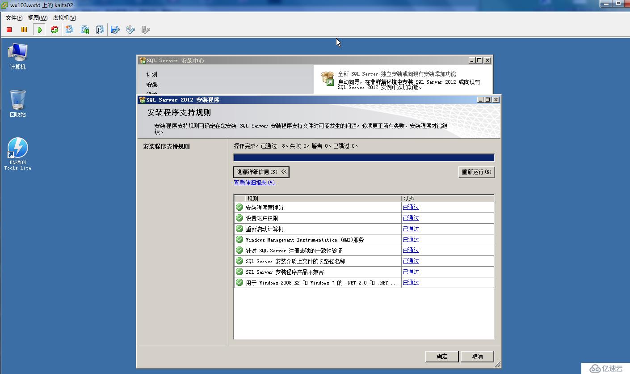Click the green play (power on) icon
This screenshot has height=374, width=630.
(40, 30)
